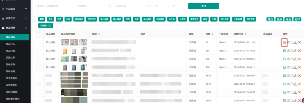This screenshot has width=304, height=103.
Task: Download the product priced 406
Action: [296, 67]
